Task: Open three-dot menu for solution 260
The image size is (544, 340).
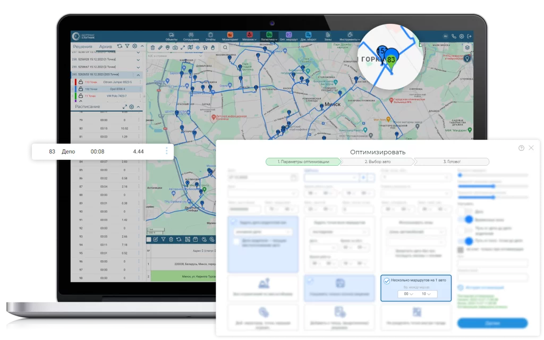Action: (133, 75)
